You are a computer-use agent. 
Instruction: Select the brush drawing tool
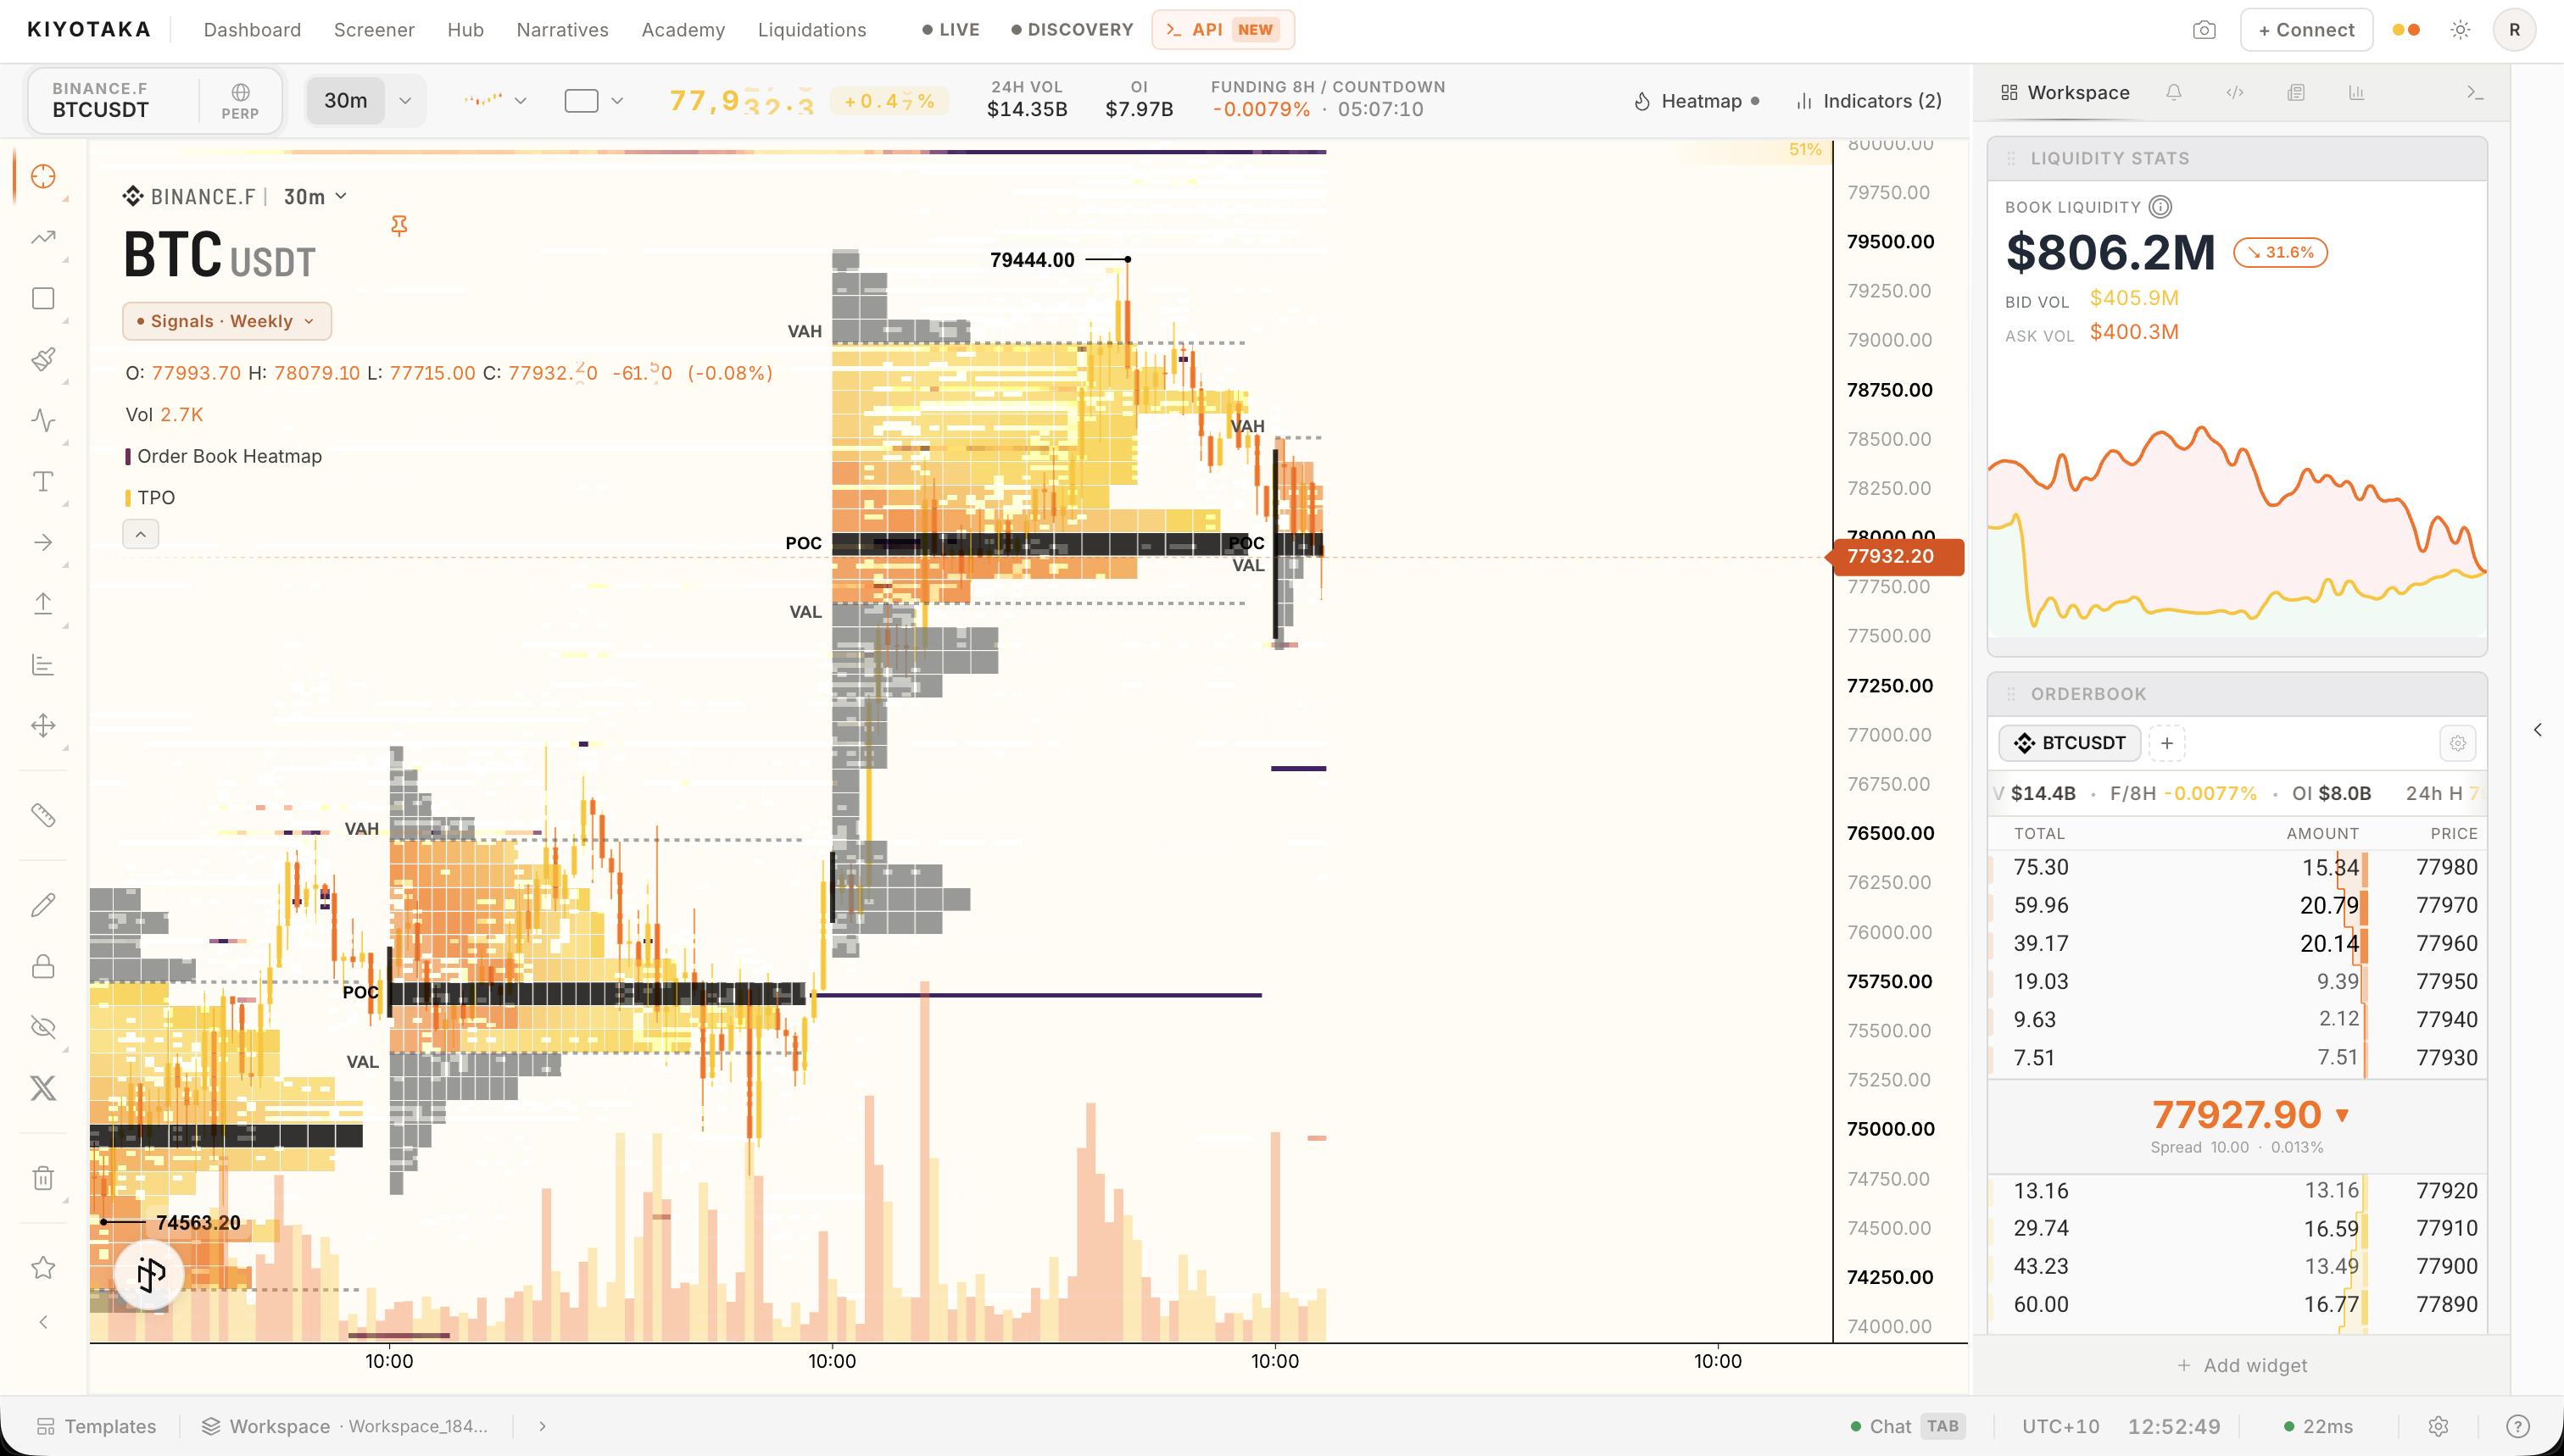[43, 360]
